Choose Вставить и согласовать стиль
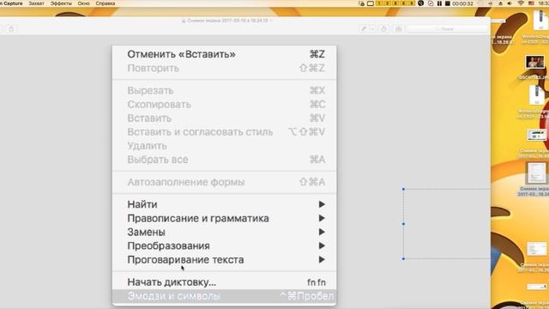The width and height of the screenshot is (549, 309). [224, 132]
